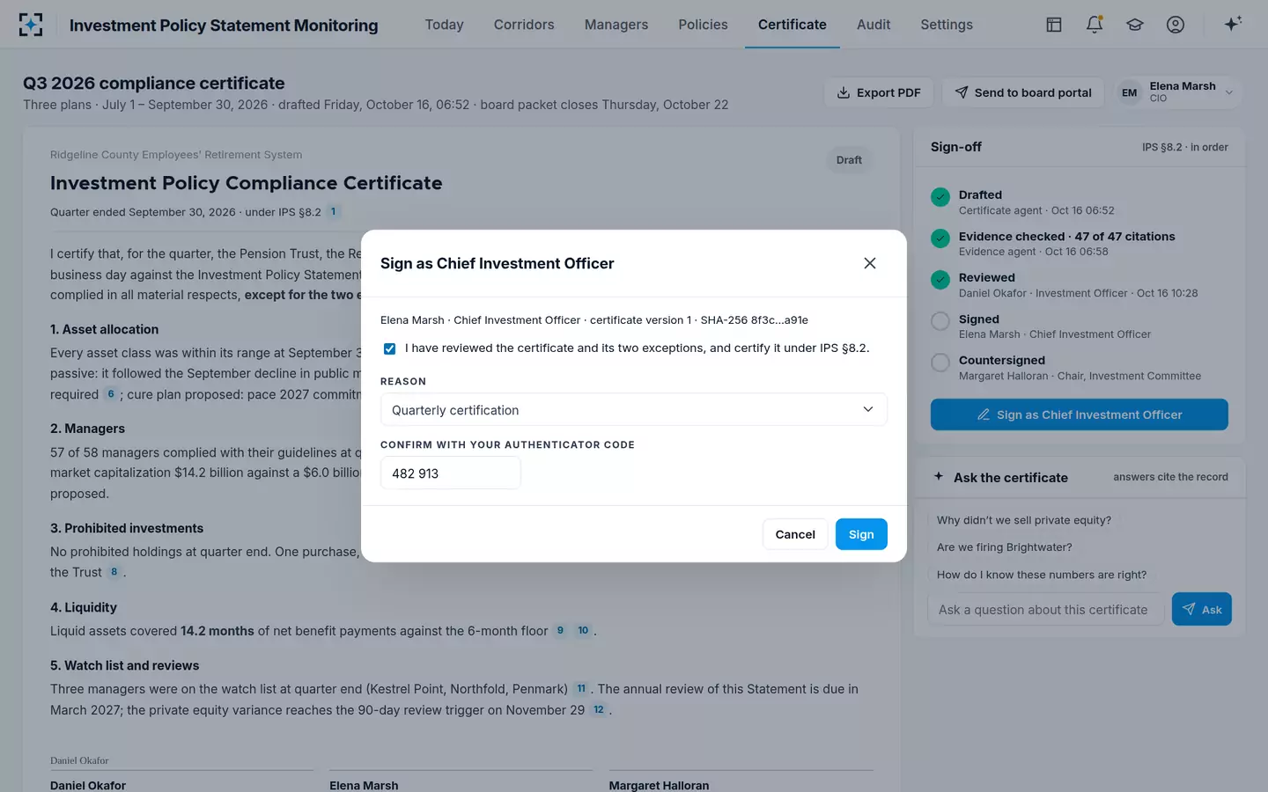The height and width of the screenshot is (792, 1268).
Task: Focus the authenticator code field
Action: click(451, 473)
